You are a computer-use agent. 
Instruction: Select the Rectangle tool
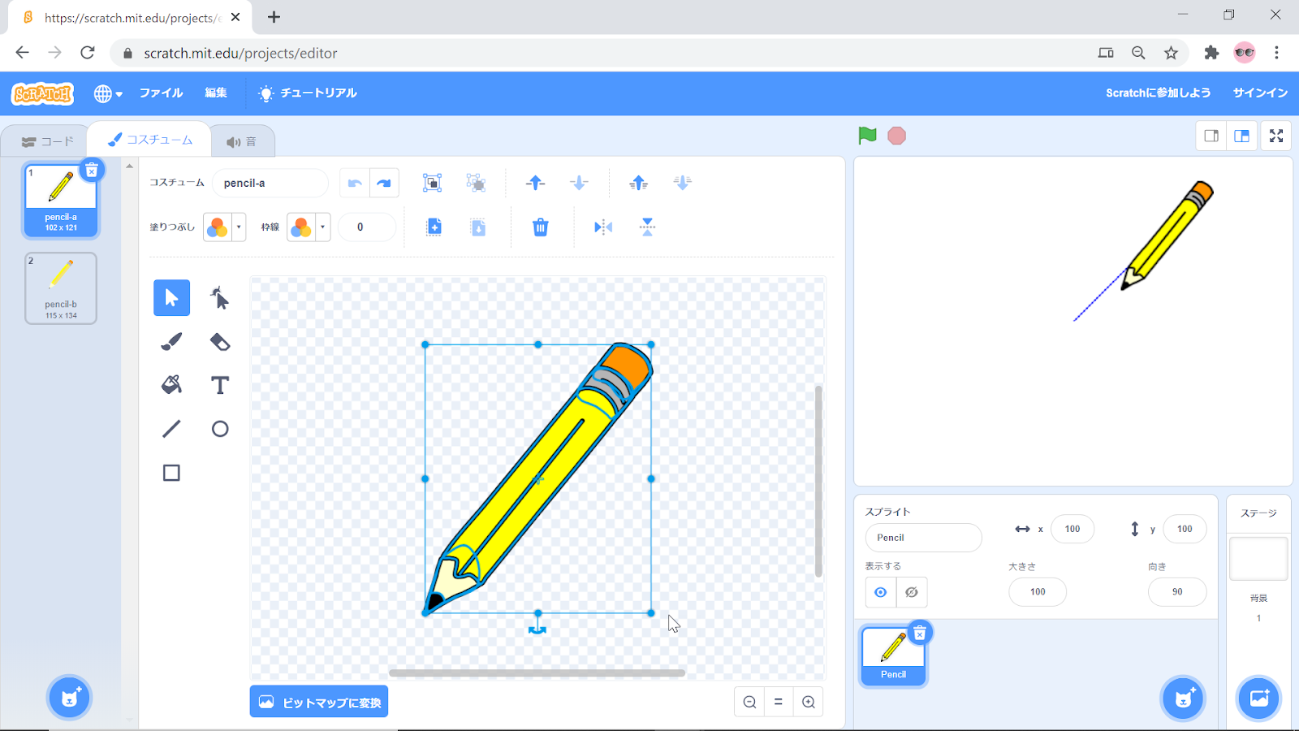171,473
